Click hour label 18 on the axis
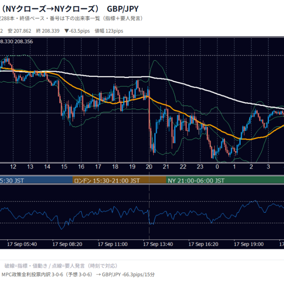284x284 pixels. [x=115, y=167]
